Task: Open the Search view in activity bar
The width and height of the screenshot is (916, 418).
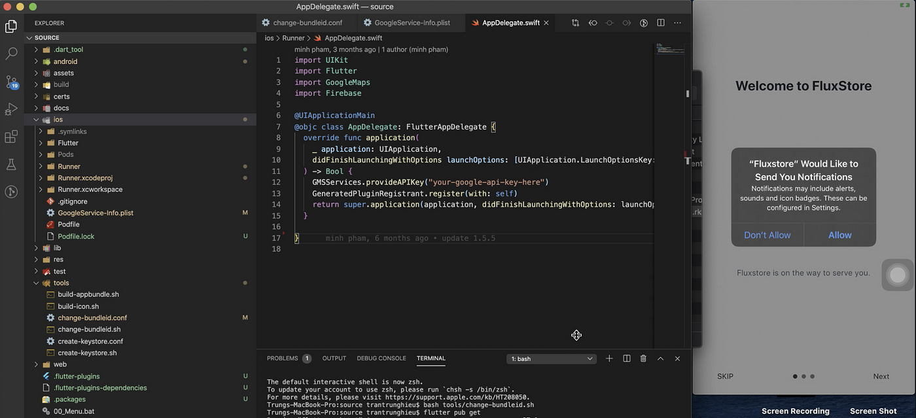Action: coord(11,54)
